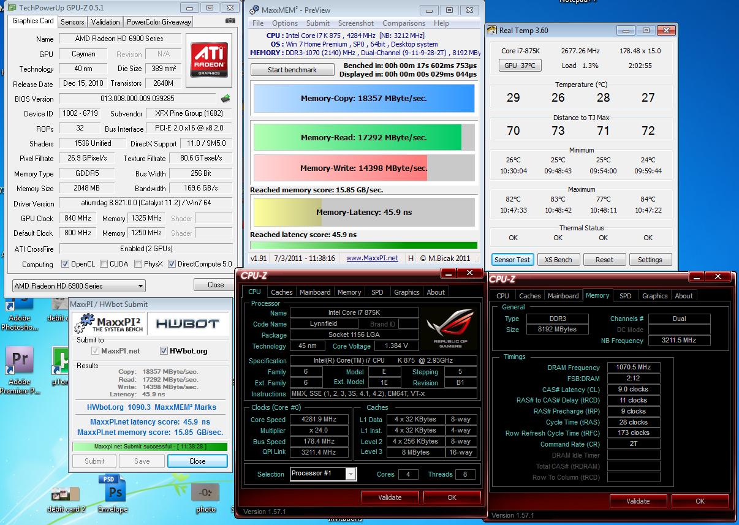Click the BIOS Version field in GPU-Z

[137, 99]
